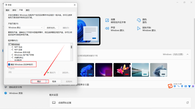Click the monitor icon for 桌面图标设置
195x109 pixels.
point(54,102)
